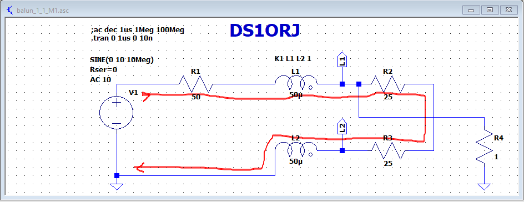Click the L2 value '50µ'
The height and width of the screenshot is (202, 524).
point(296,161)
